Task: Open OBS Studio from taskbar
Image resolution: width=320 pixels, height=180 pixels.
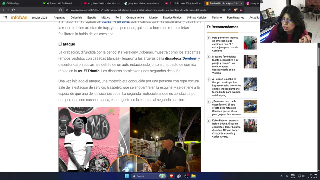Action: click(186, 176)
